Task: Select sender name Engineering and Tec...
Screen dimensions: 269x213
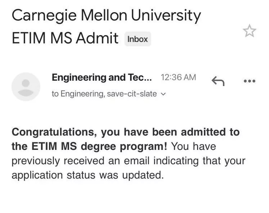Action: [102, 77]
